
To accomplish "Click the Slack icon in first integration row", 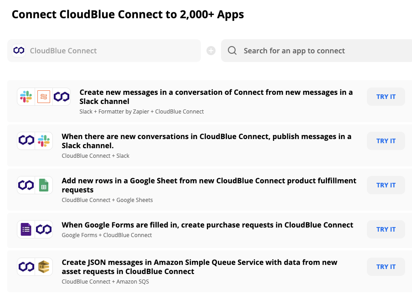I will (26, 97).
